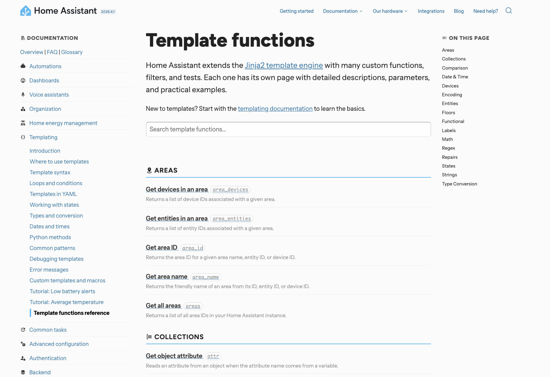
Task: Focus the Search template functions field
Action: [288, 129]
